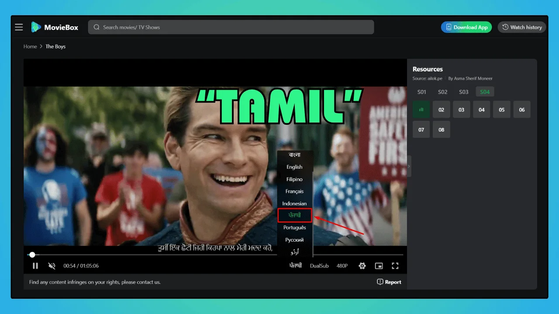Play episode 07

pos(421,130)
